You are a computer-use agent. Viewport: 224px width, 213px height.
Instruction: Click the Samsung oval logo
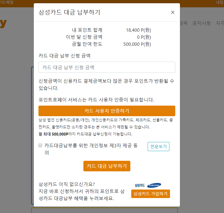tap(154, 185)
